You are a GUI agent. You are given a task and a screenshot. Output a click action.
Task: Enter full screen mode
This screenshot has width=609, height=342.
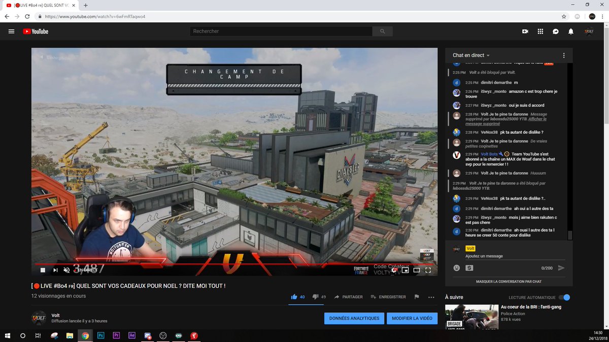pyautogui.click(x=428, y=270)
